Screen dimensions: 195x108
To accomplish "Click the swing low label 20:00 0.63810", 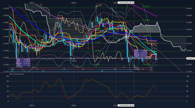I will [x=73, y=60].
